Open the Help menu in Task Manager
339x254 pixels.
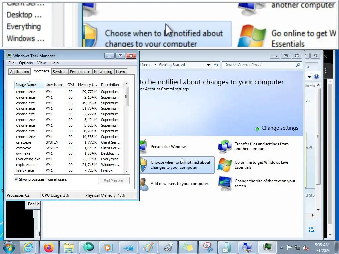(x=55, y=63)
